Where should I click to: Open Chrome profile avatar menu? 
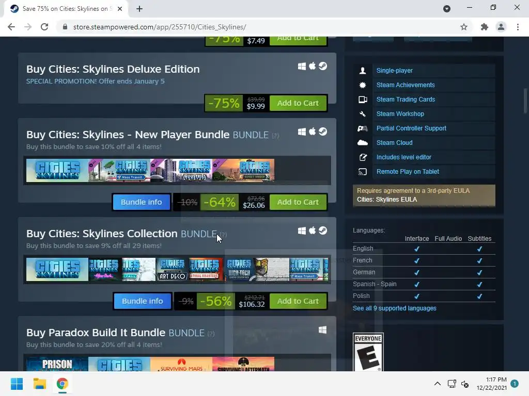click(501, 27)
